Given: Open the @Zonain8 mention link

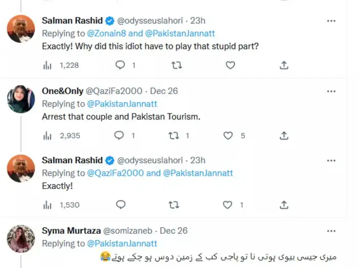Looking at the screenshot, I should pos(109,34).
